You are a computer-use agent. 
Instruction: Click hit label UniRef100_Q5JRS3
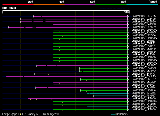[143, 41]
